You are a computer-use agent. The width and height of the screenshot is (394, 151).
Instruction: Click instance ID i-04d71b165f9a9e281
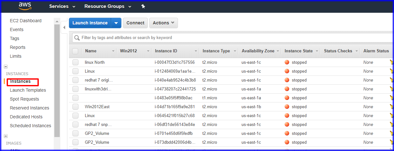click(175, 107)
